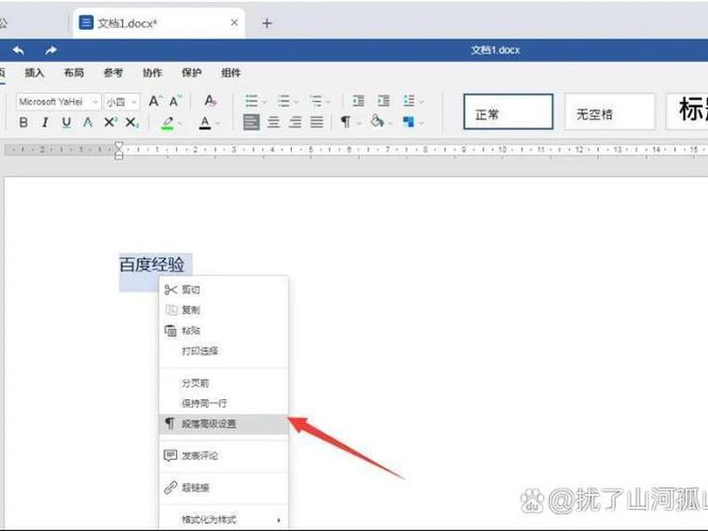This screenshot has width=708, height=531.
Task: Click the nonprinting characters pilcrow icon in toolbar
Action: 345,122
